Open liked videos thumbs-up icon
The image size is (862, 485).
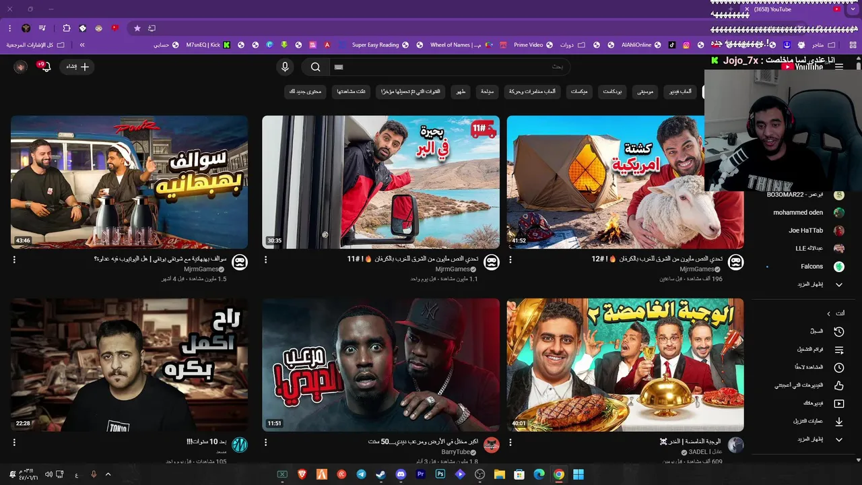coord(838,385)
